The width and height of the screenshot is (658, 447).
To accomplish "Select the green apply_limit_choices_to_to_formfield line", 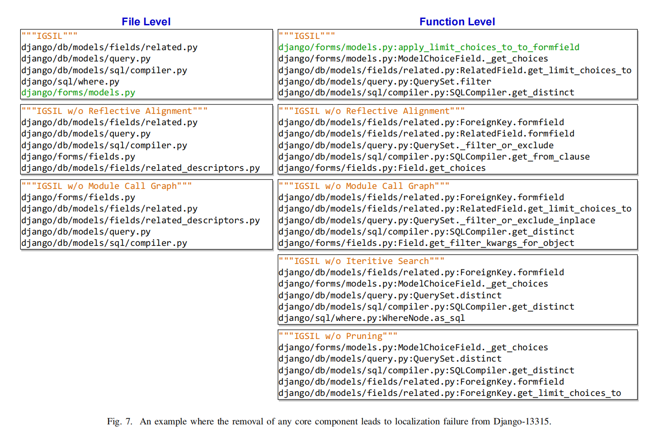I will coord(429,47).
